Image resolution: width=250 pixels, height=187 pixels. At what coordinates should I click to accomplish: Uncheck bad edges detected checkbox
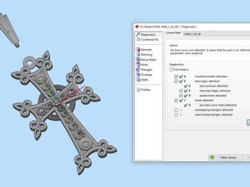coord(176,81)
